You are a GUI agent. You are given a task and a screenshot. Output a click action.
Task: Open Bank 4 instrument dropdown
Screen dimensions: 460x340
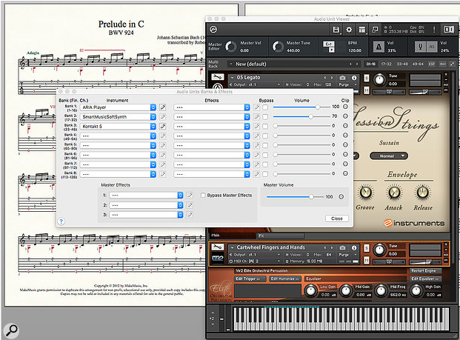point(118,136)
